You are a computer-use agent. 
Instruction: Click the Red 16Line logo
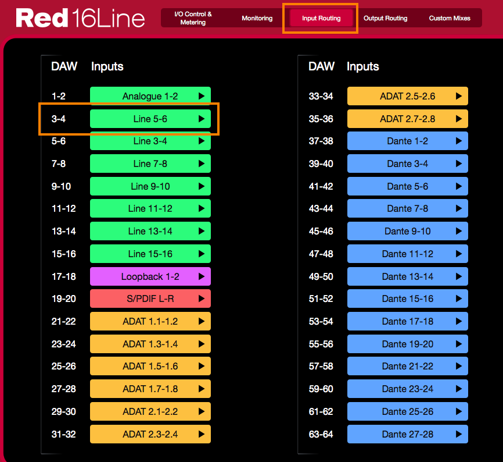80,18
